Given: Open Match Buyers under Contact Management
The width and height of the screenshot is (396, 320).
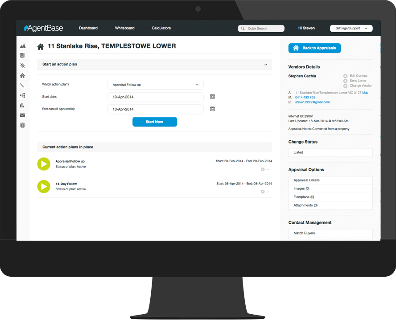Looking at the screenshot, I should click(330, 233).
